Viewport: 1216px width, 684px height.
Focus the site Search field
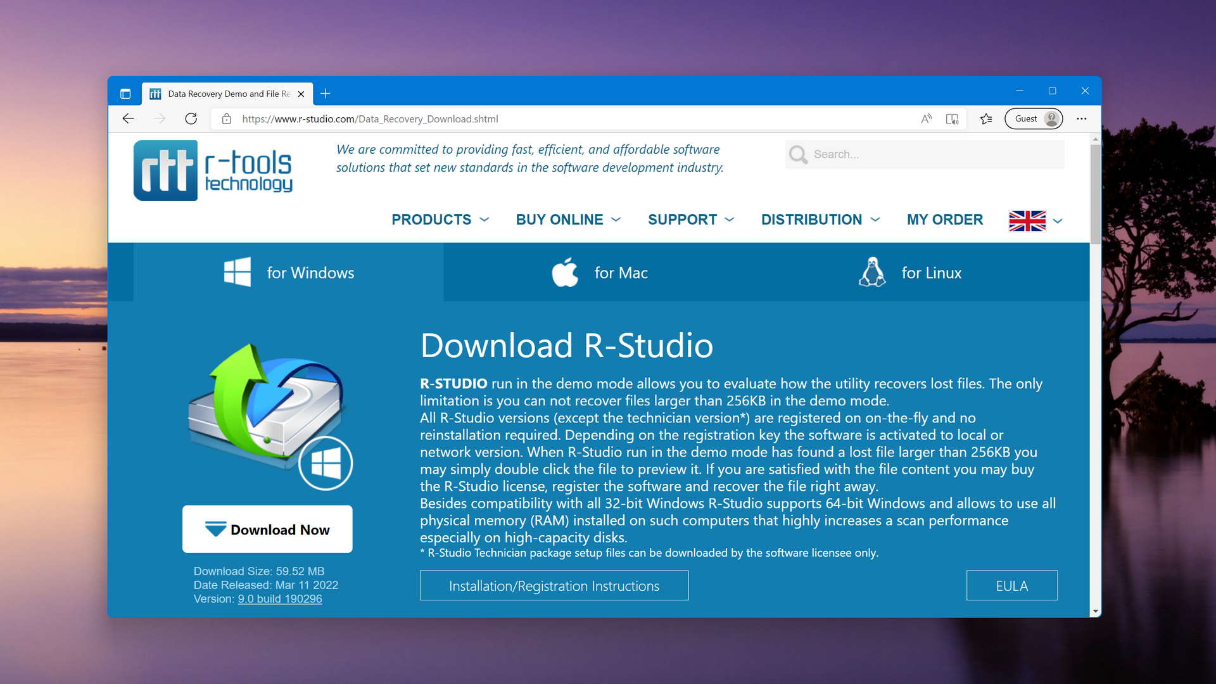click(925, 155)
